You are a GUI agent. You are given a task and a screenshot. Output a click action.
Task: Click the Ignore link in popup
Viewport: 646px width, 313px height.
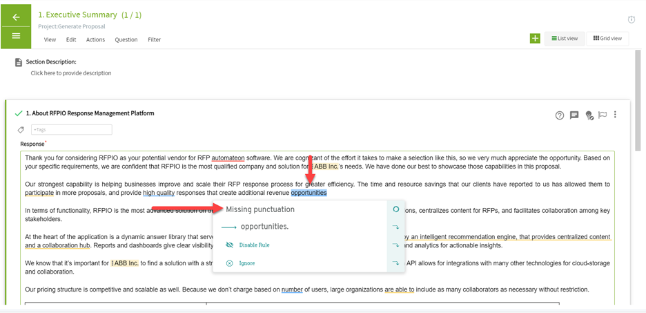(247, 263)
